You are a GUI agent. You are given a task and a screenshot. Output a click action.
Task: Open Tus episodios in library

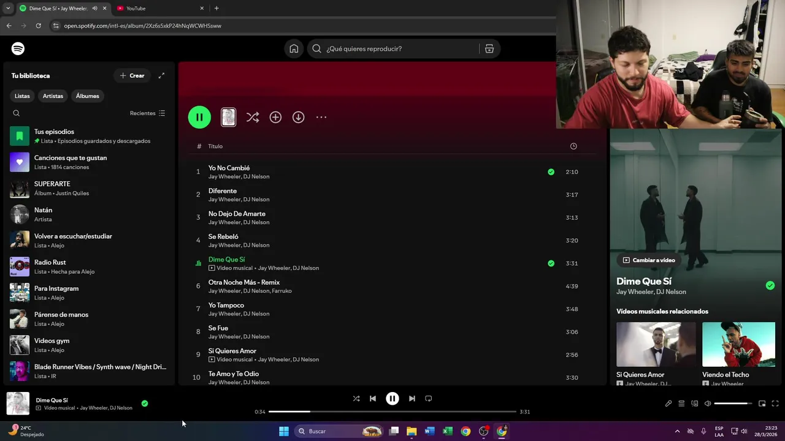tap(89, 136)
